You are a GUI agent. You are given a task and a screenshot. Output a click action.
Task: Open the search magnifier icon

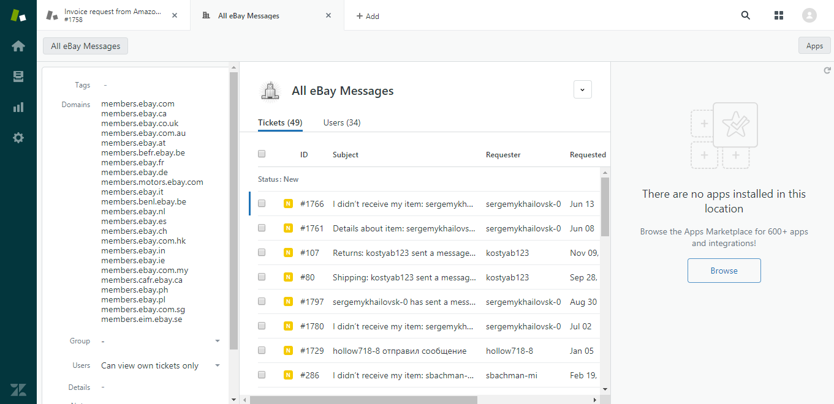746,15
